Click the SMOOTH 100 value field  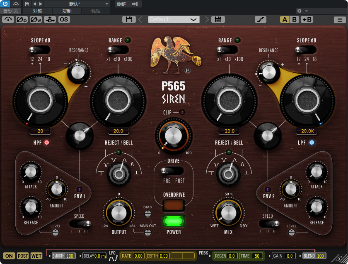click(x=64, y=256)
